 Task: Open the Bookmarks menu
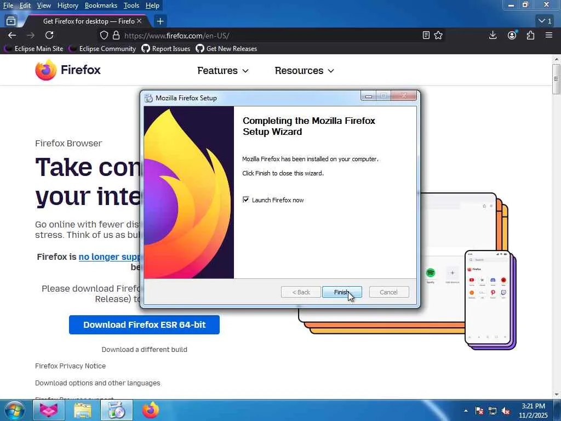tap(101, 5)
